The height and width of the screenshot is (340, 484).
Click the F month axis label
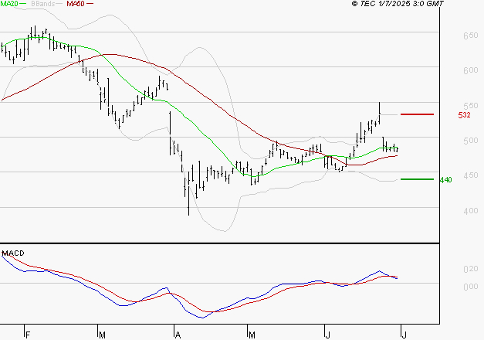click(x=28, y=335)
